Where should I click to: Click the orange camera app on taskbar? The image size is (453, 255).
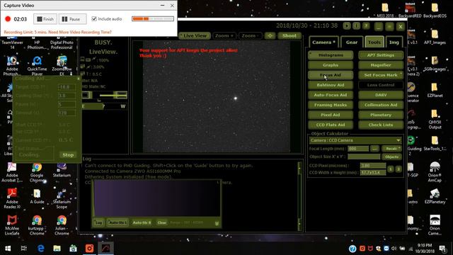click(x=89, y=249)
